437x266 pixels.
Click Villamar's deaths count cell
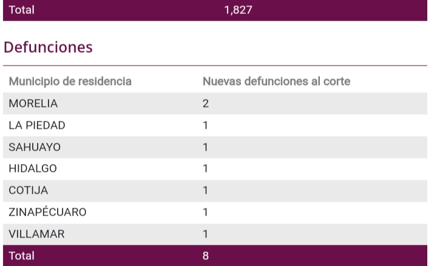tap(205, 234)
